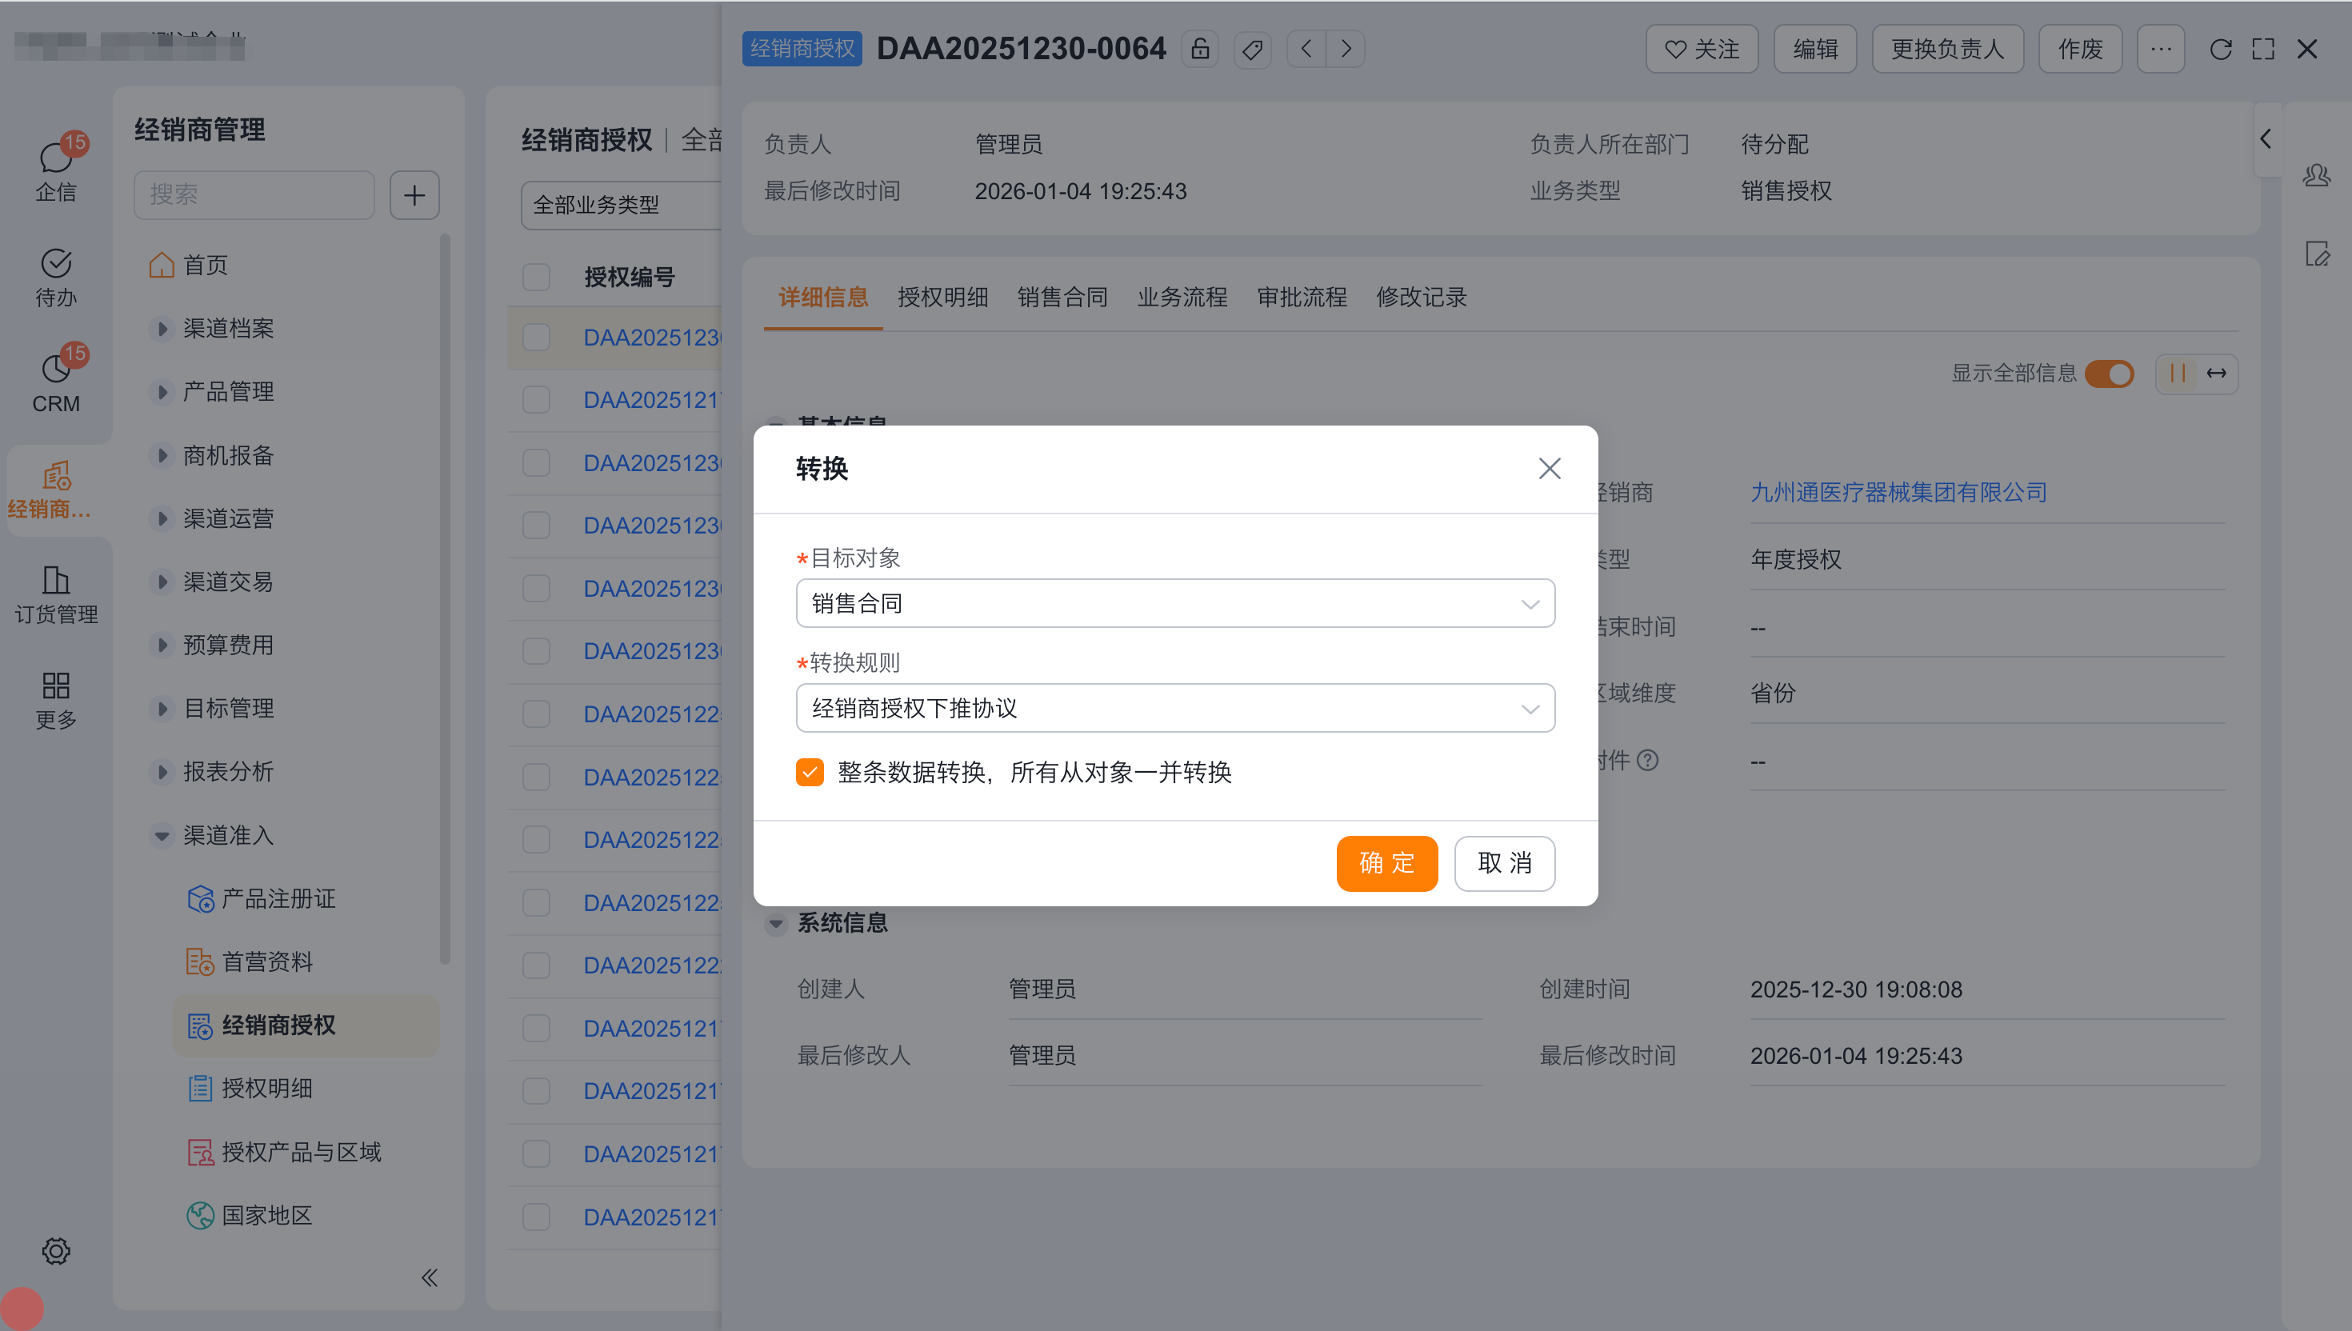Open the 转换规则 dropdown
The height and width of the screenshot is (1331, 2352).
click(x=1174, y=708)
